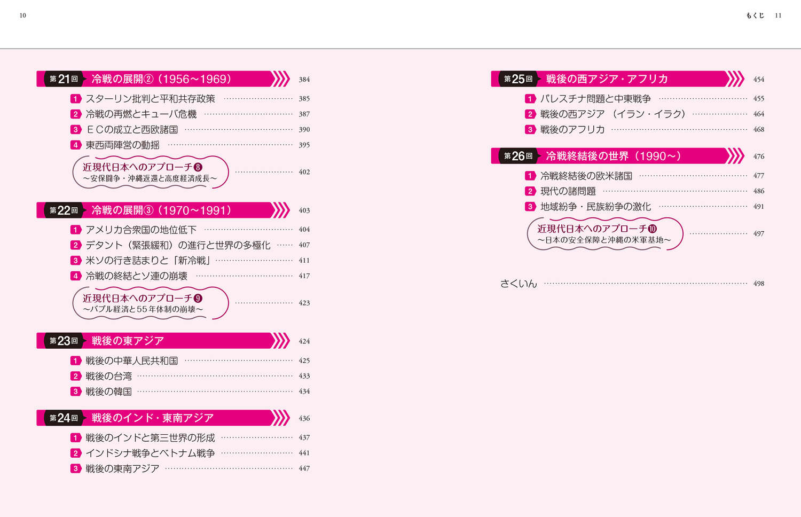
Task: Select entry 地域紛争・民族紛争の激化
Action: 596,207
